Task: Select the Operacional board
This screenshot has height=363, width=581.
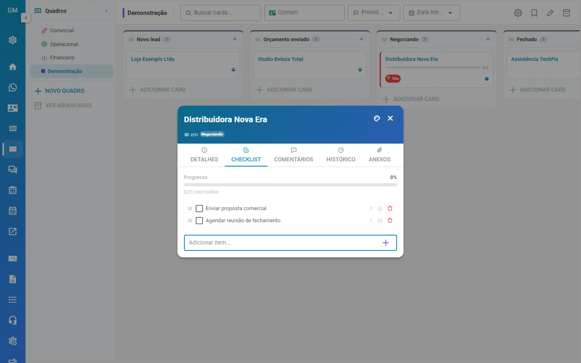Action: pos(64,44)
